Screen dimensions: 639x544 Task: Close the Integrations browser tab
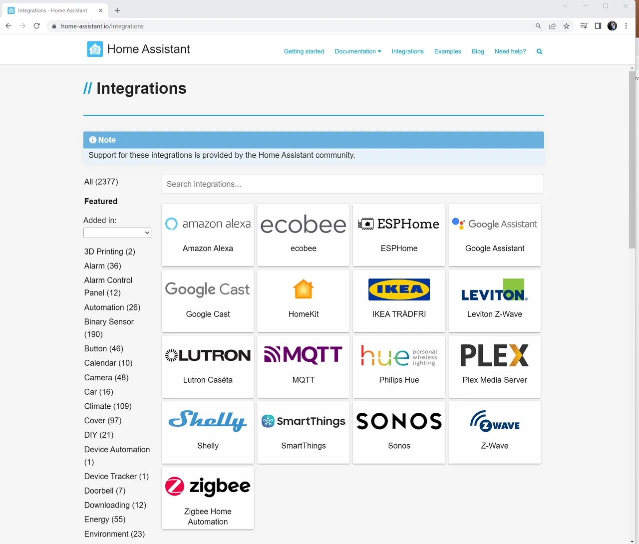(100, 10)
